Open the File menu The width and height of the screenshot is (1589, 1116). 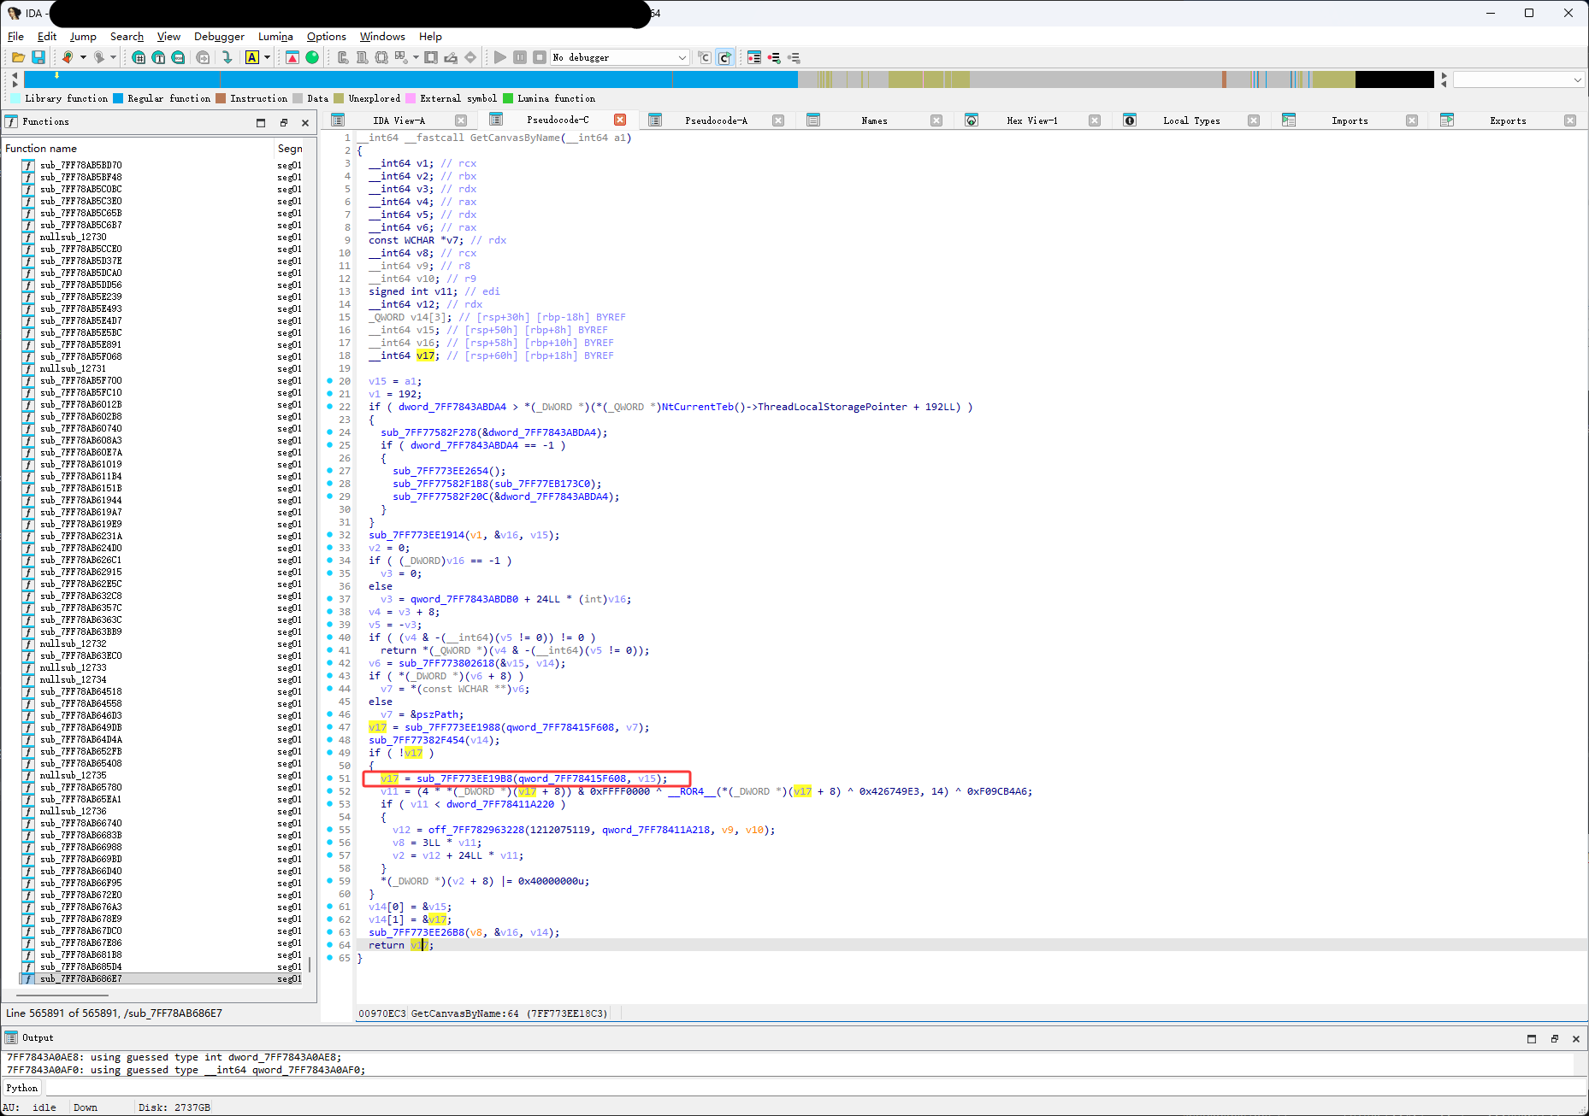[15, 36]
